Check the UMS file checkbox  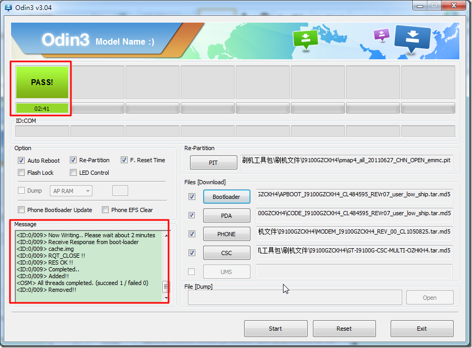[192, 271]
